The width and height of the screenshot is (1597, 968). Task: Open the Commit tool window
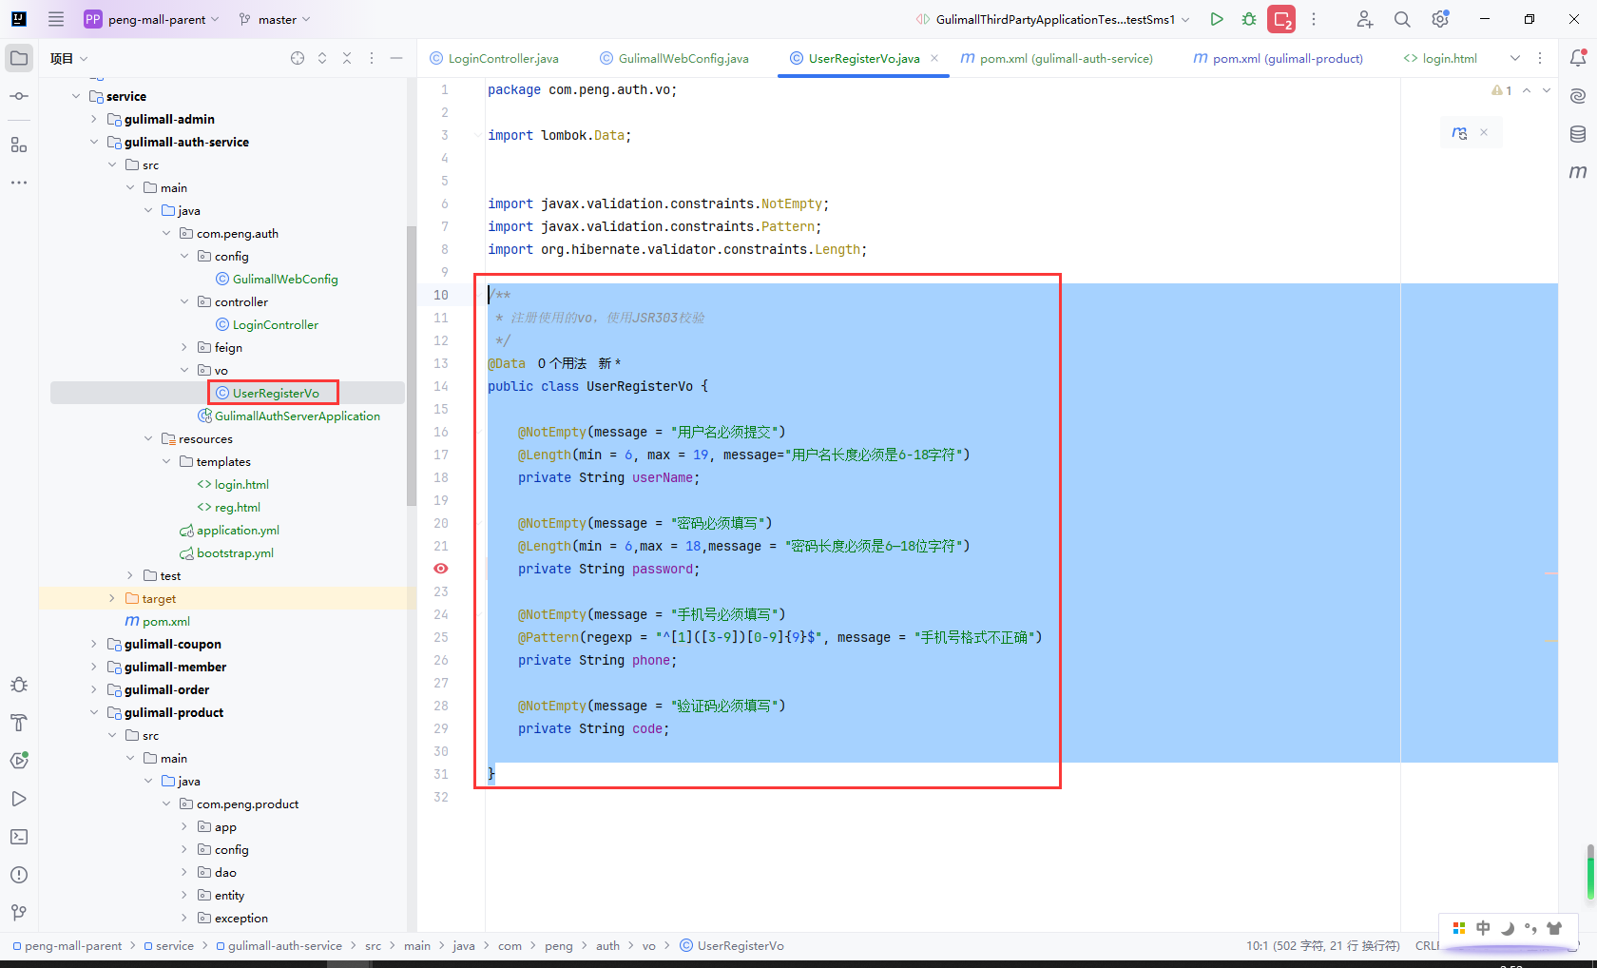(x=19, y=96)
